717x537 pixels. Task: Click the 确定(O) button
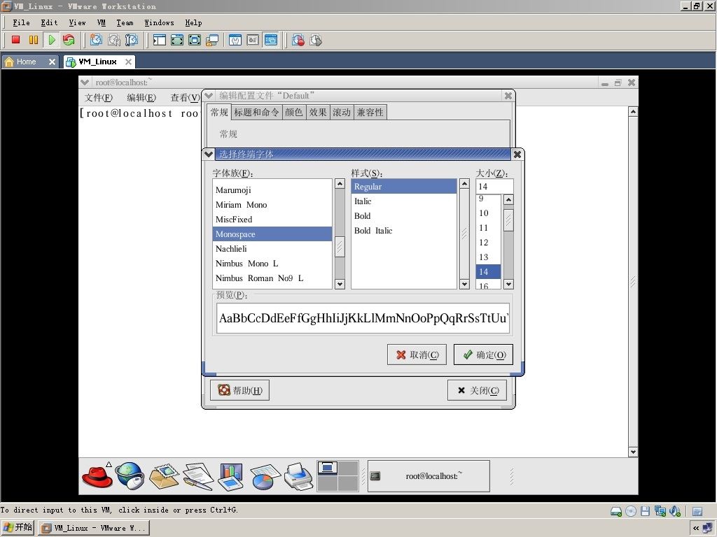click(x=483, y=355)
